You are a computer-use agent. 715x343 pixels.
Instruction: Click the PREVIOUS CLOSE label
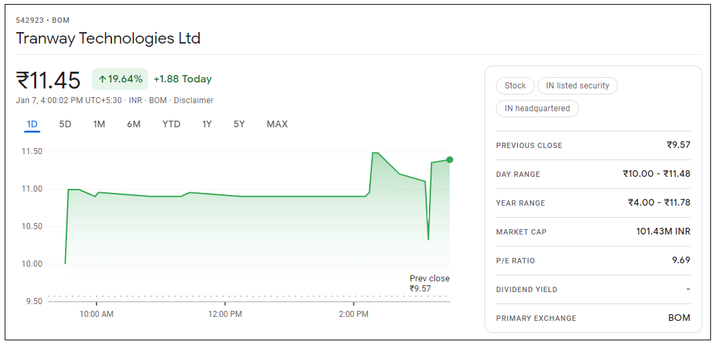coord(529,145)
